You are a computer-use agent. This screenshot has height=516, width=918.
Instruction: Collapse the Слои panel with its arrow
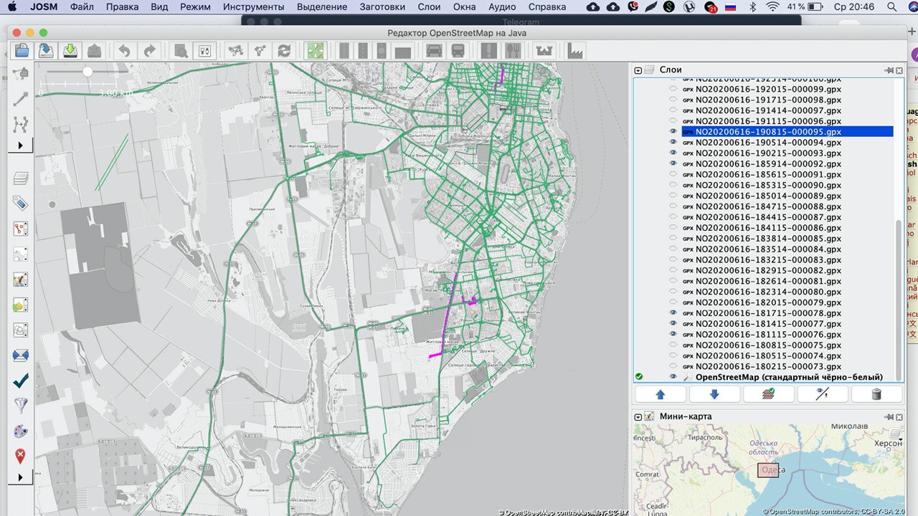[x=638, y=70]
